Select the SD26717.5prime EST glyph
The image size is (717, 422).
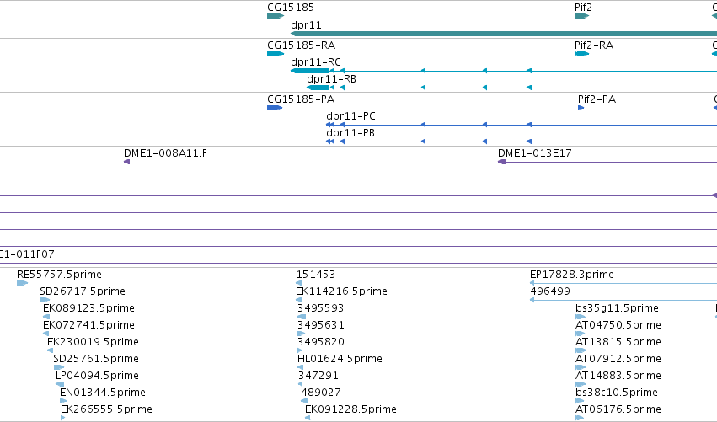(x=45, y=300)
